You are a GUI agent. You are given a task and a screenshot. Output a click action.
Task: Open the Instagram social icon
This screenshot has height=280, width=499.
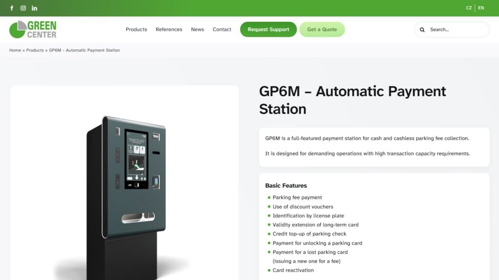click(x=23, y=8)
